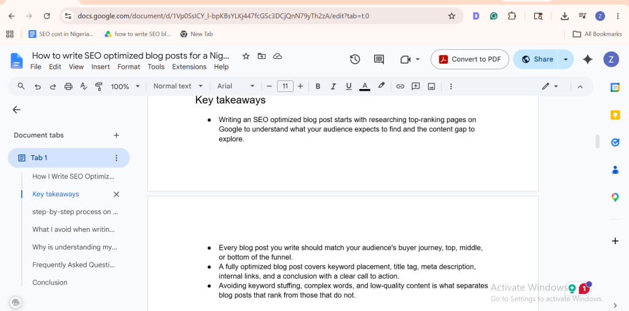Open the Help menu
Image resolution: width=629 pixels, height=311 pixels.
(221, 67)
